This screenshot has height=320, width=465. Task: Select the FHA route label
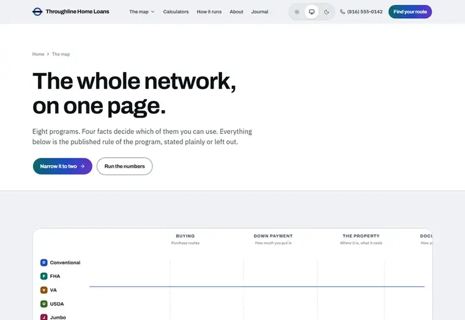(x=55, y=276)
